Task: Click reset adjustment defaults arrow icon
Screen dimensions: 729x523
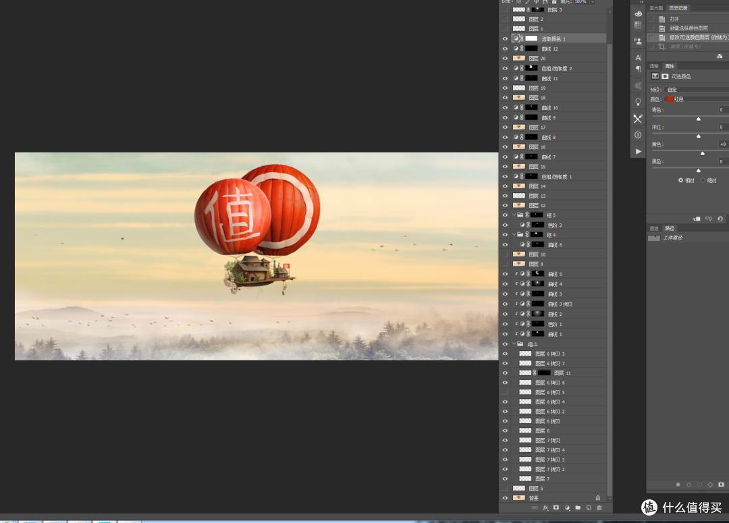Action: pos(720,219)
